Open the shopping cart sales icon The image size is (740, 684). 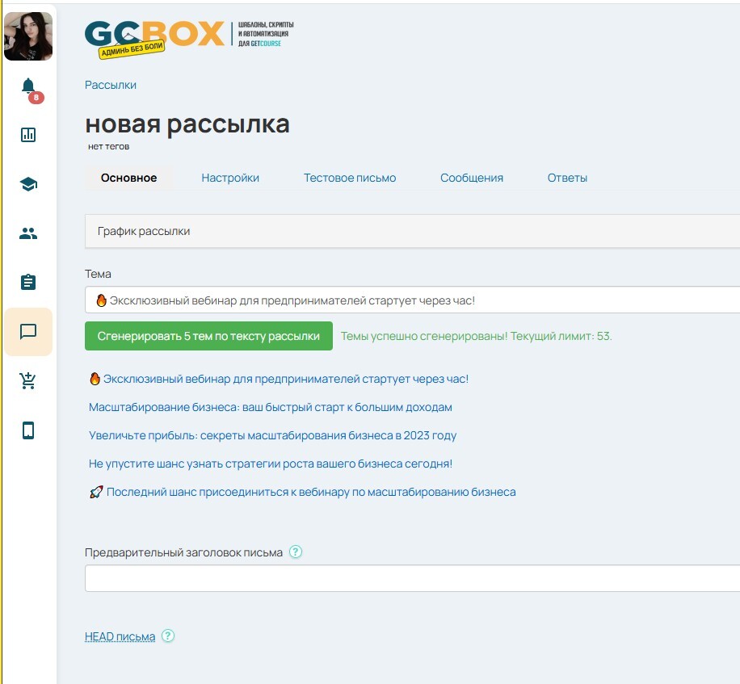pos(28,381)
